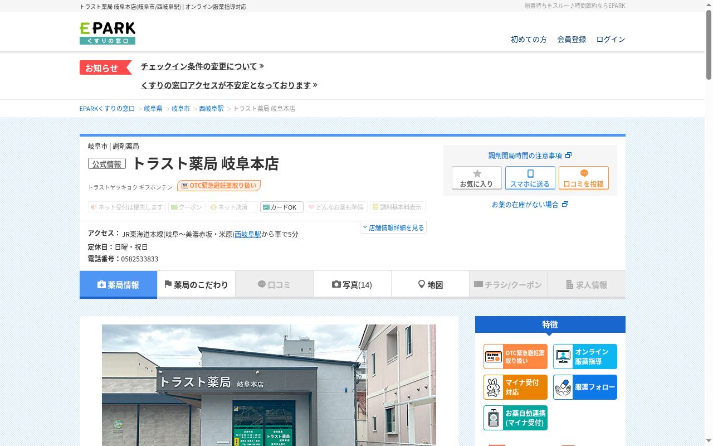Screen dimensions: 713x446
Task: Select the 求人情報 tab
Action: coord(586,285)
